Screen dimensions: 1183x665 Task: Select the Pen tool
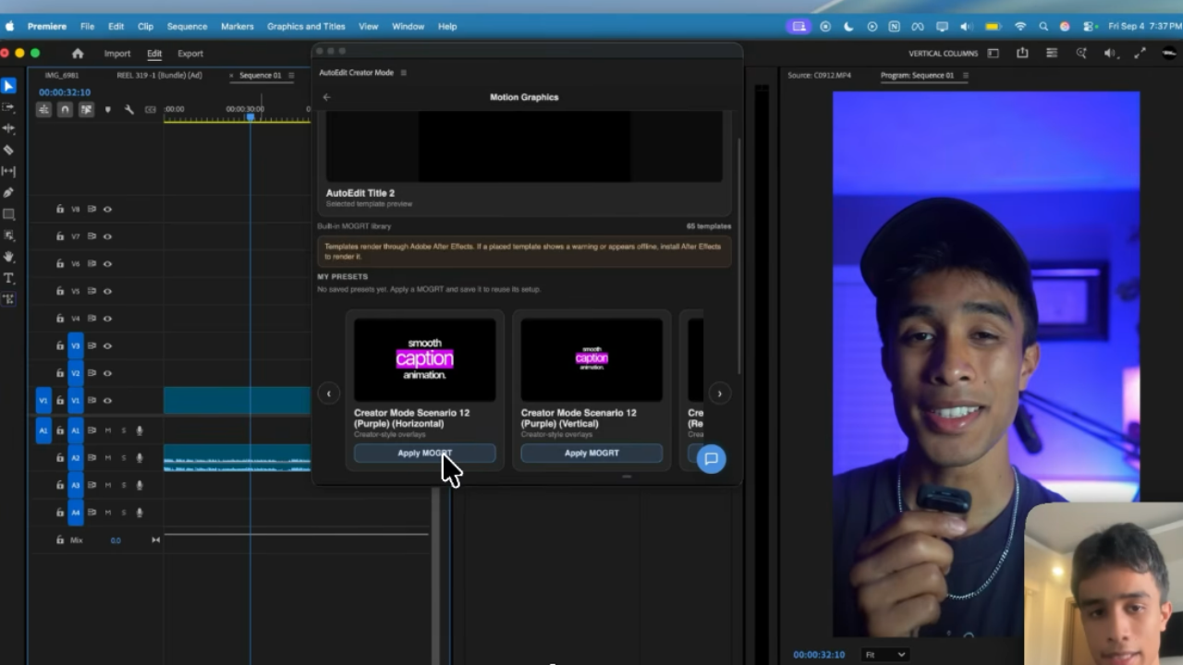[x=8, y=192]
